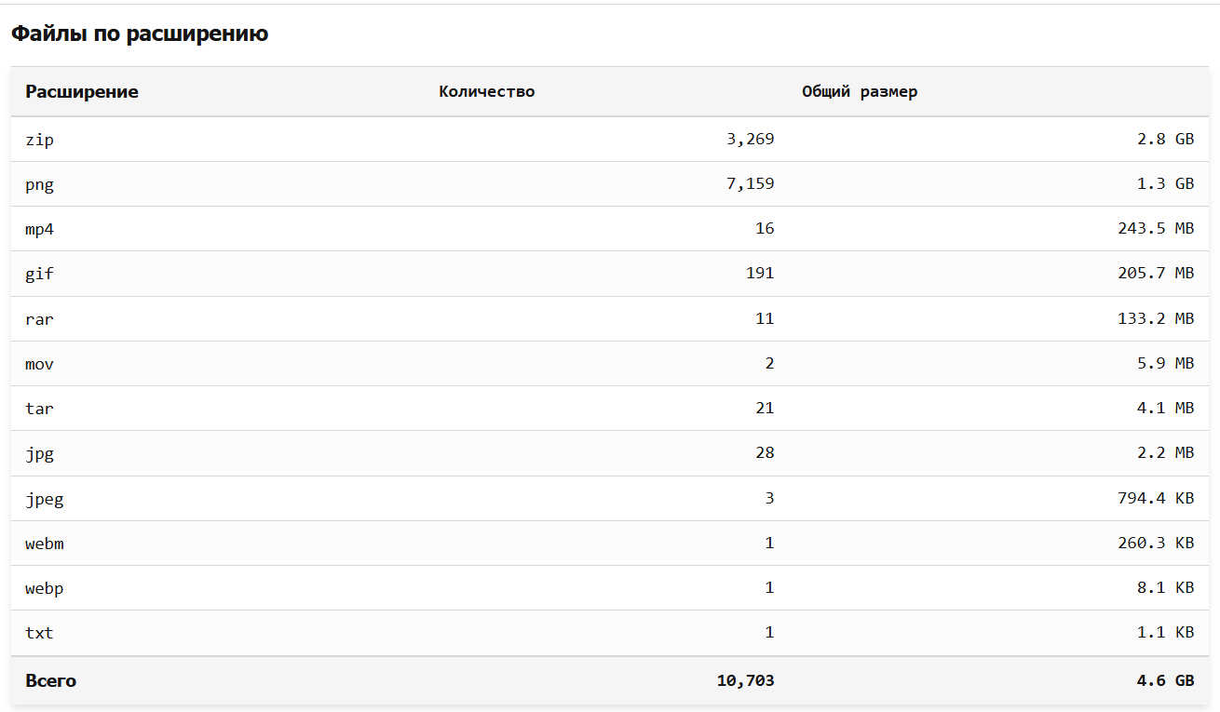Click the Всего total row label
This screenshot has width=1220, height=712.
point(50,681)
